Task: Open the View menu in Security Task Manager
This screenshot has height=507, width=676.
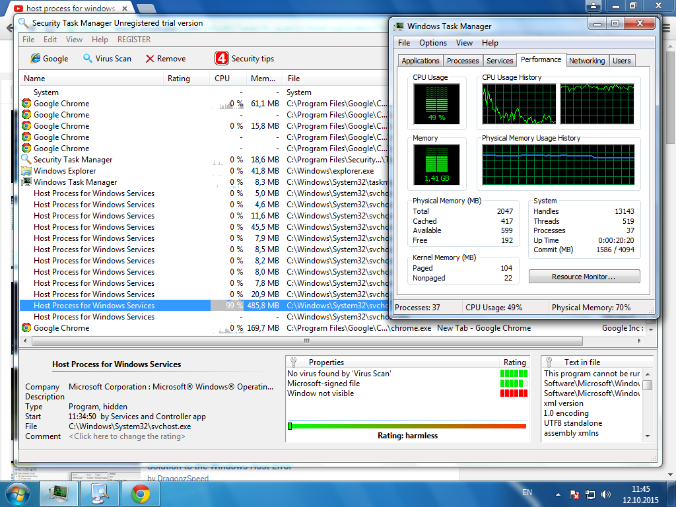Action: point(74,39)
